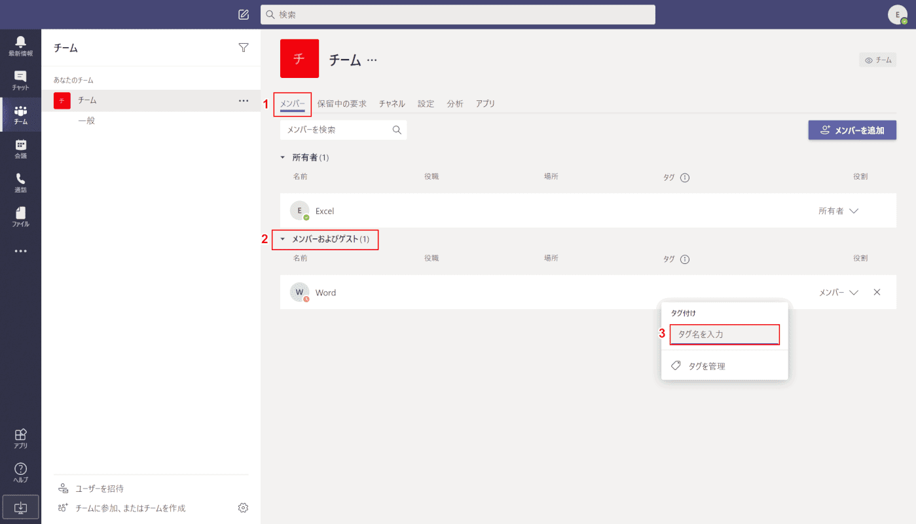Viewport: 916px width, 524px height.
Task: Switch to the チャネル tab
Action: (x=392, y=103)
